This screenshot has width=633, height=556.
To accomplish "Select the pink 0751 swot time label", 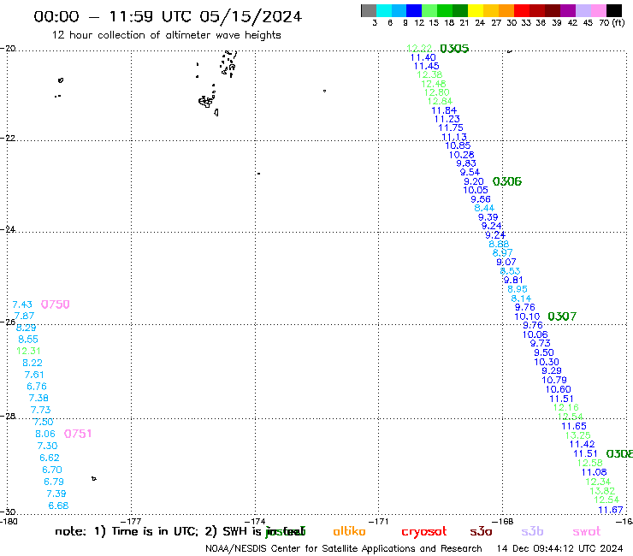I will click(78, 434).
